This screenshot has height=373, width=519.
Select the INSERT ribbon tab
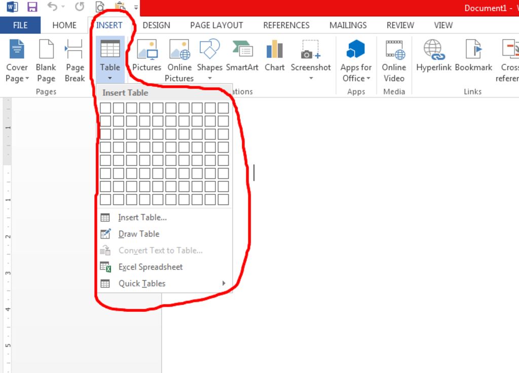[x=109, y=25]
